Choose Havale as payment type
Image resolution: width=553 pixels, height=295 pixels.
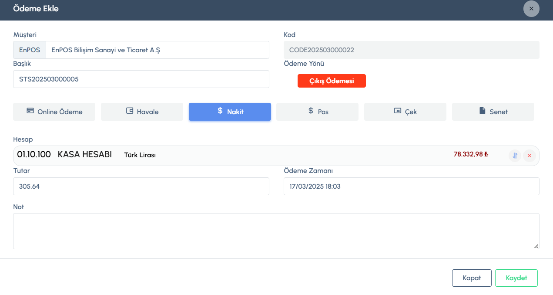(142, 112)
